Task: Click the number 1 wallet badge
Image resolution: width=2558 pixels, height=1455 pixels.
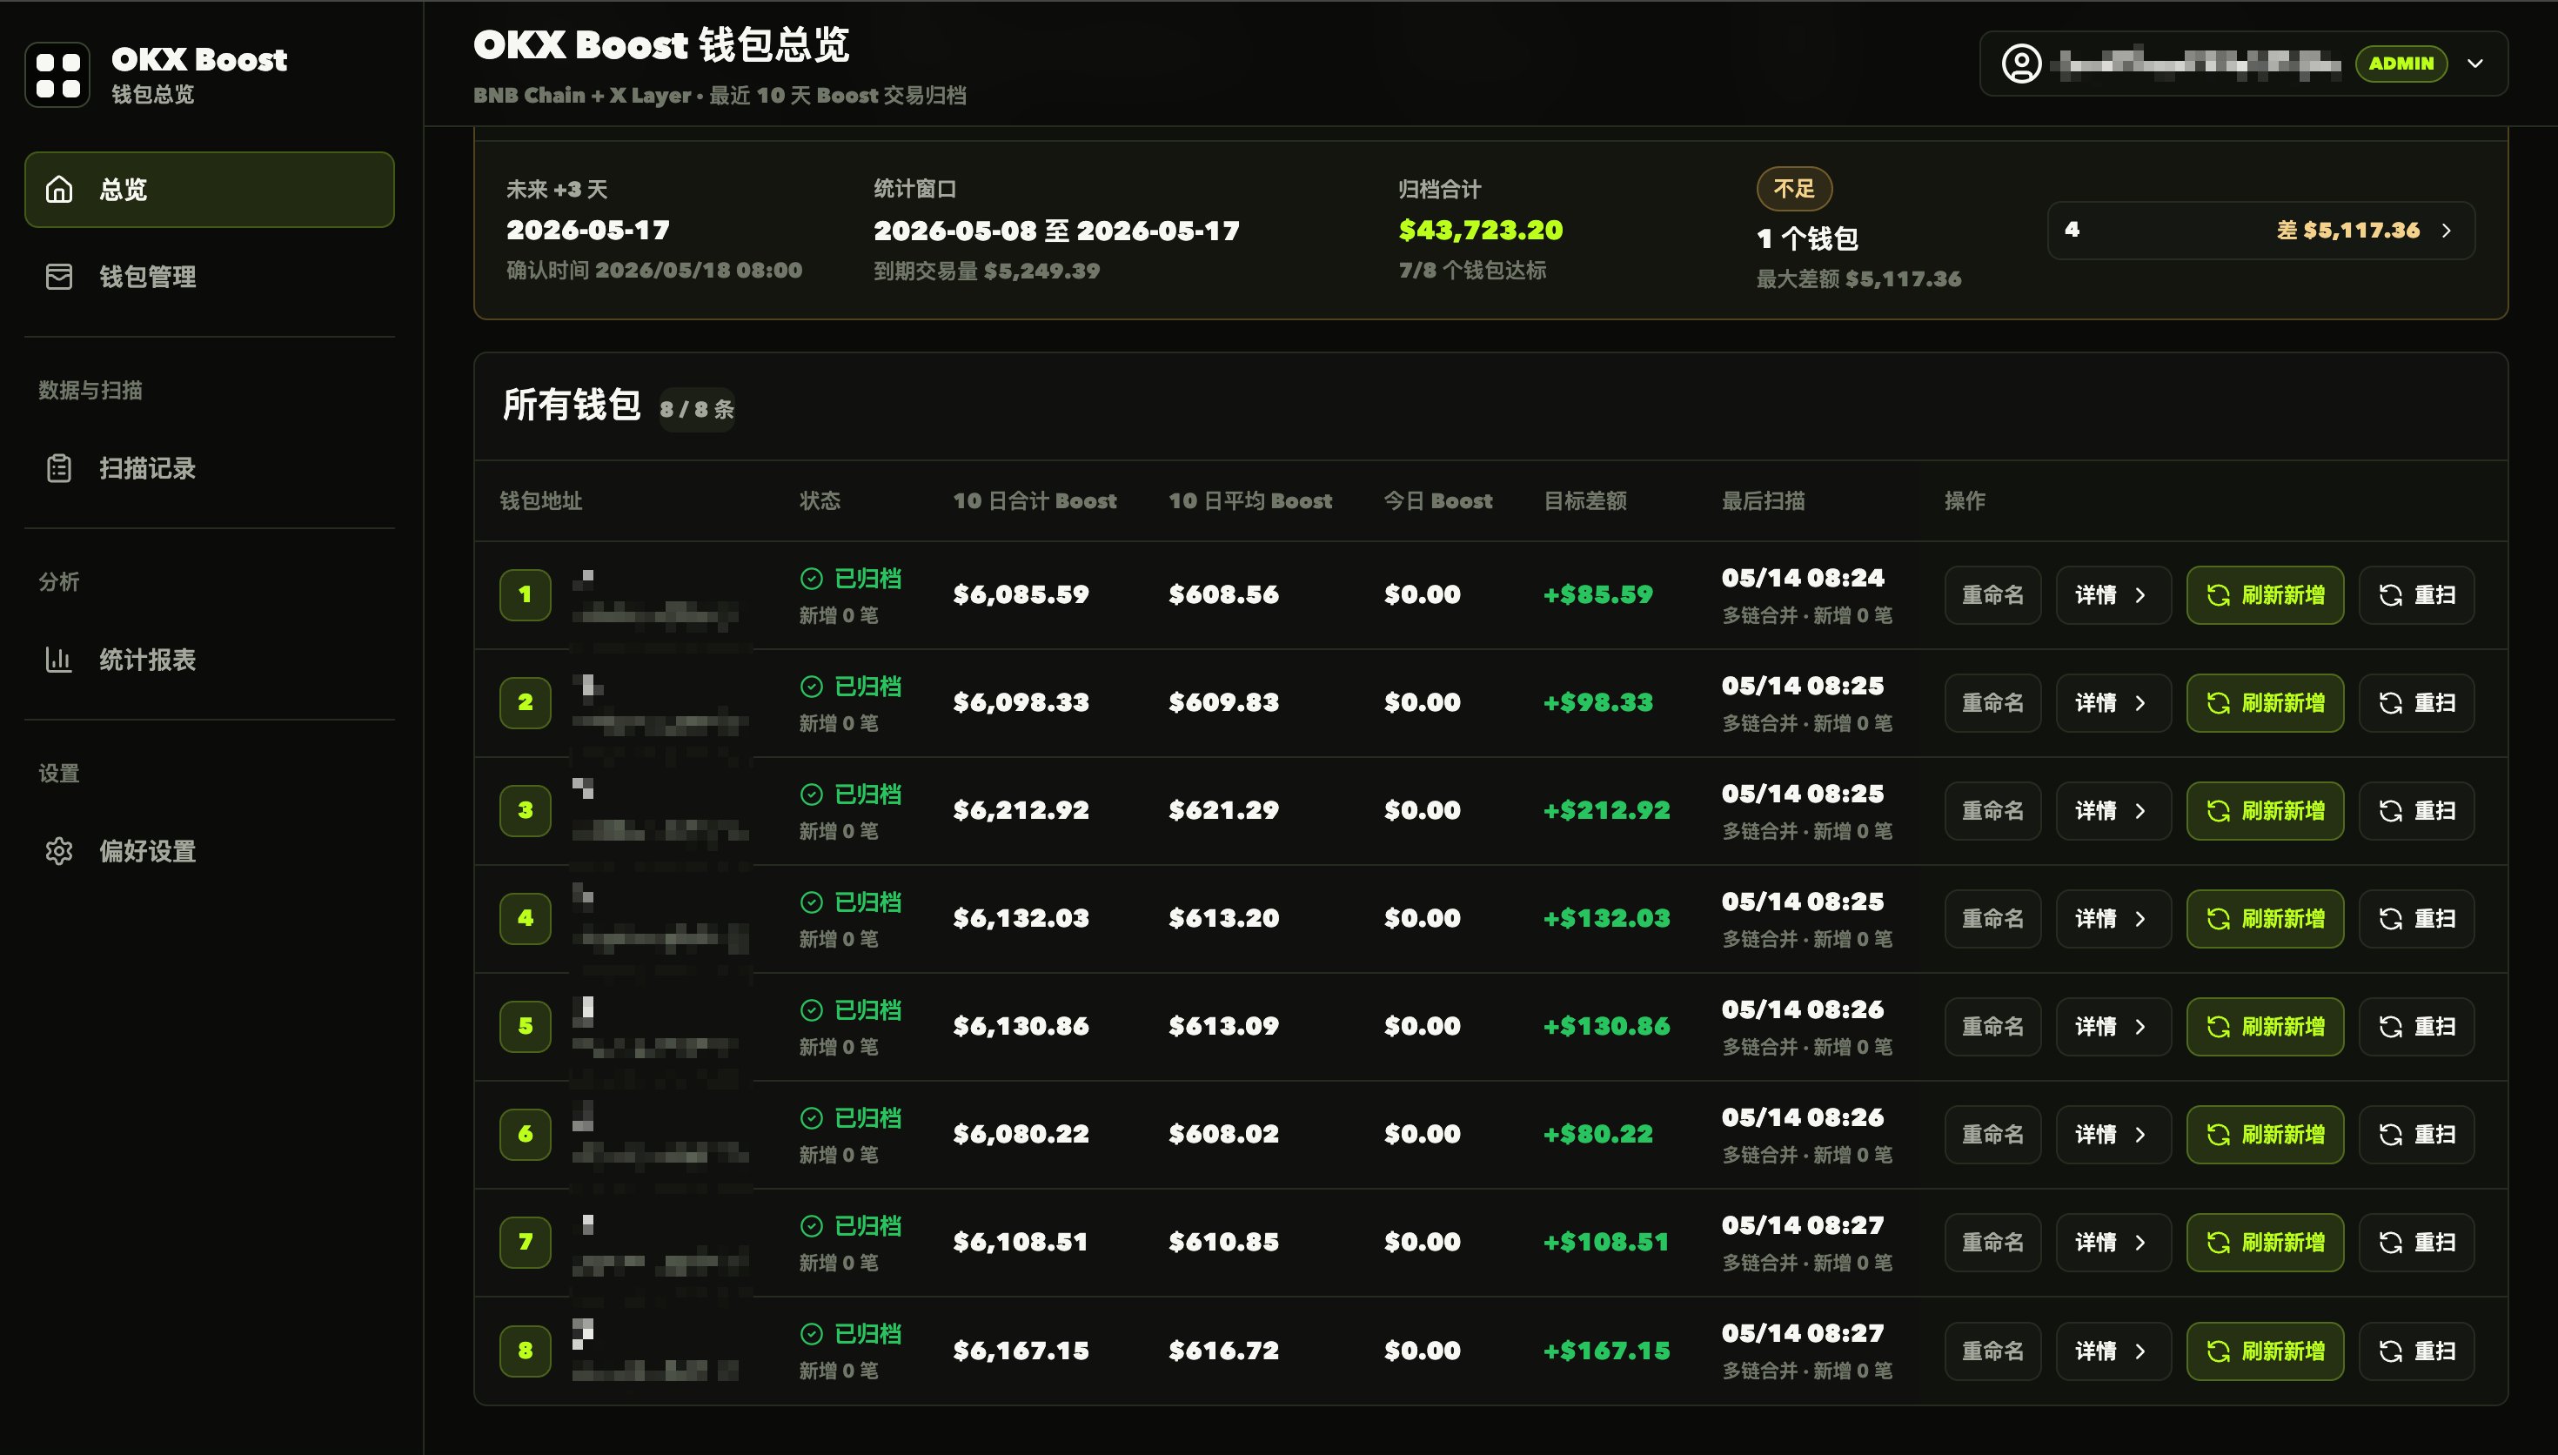Action: (526, 594)
